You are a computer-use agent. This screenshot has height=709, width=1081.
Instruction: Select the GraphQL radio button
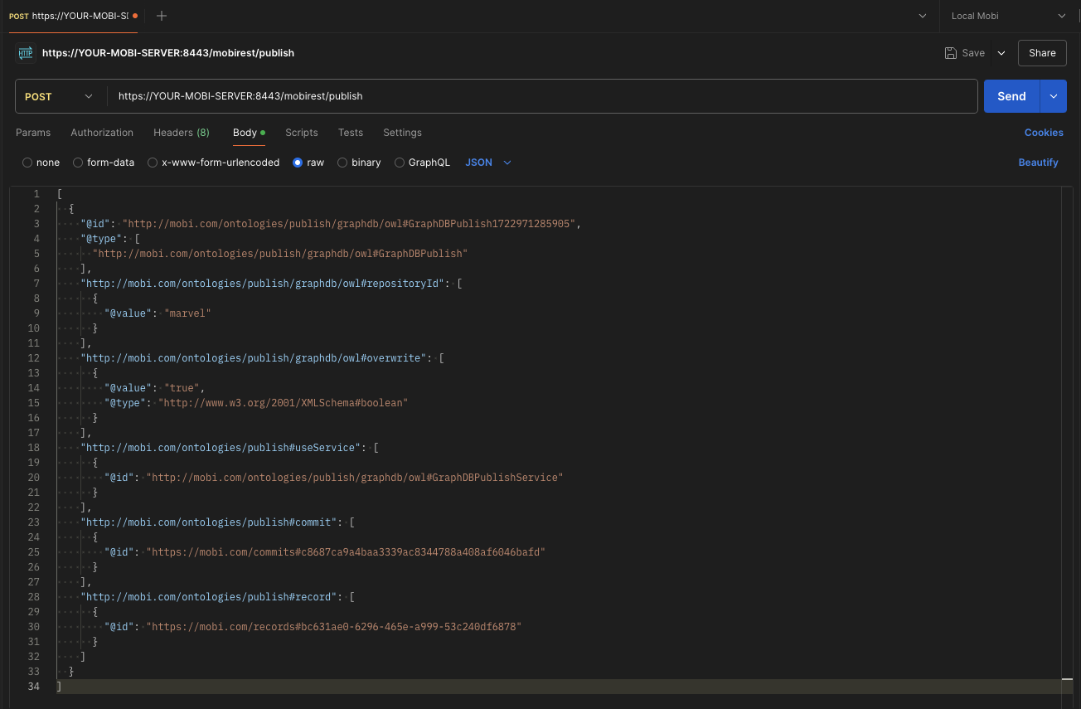coord(400,163)
